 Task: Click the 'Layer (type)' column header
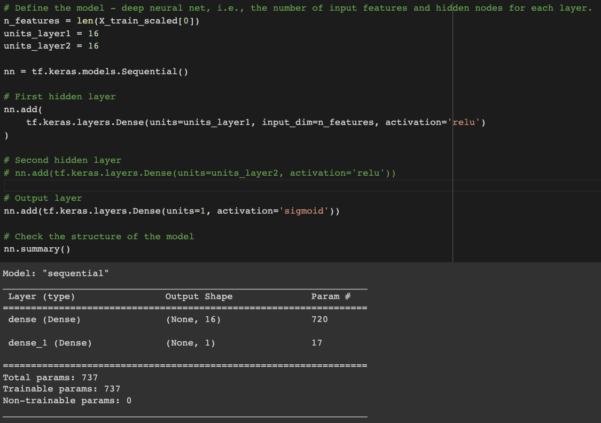tap(41, 296)
